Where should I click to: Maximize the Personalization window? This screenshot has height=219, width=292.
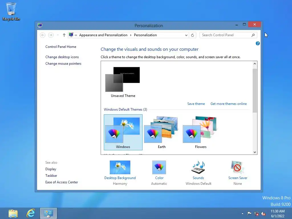coord(244,25)
